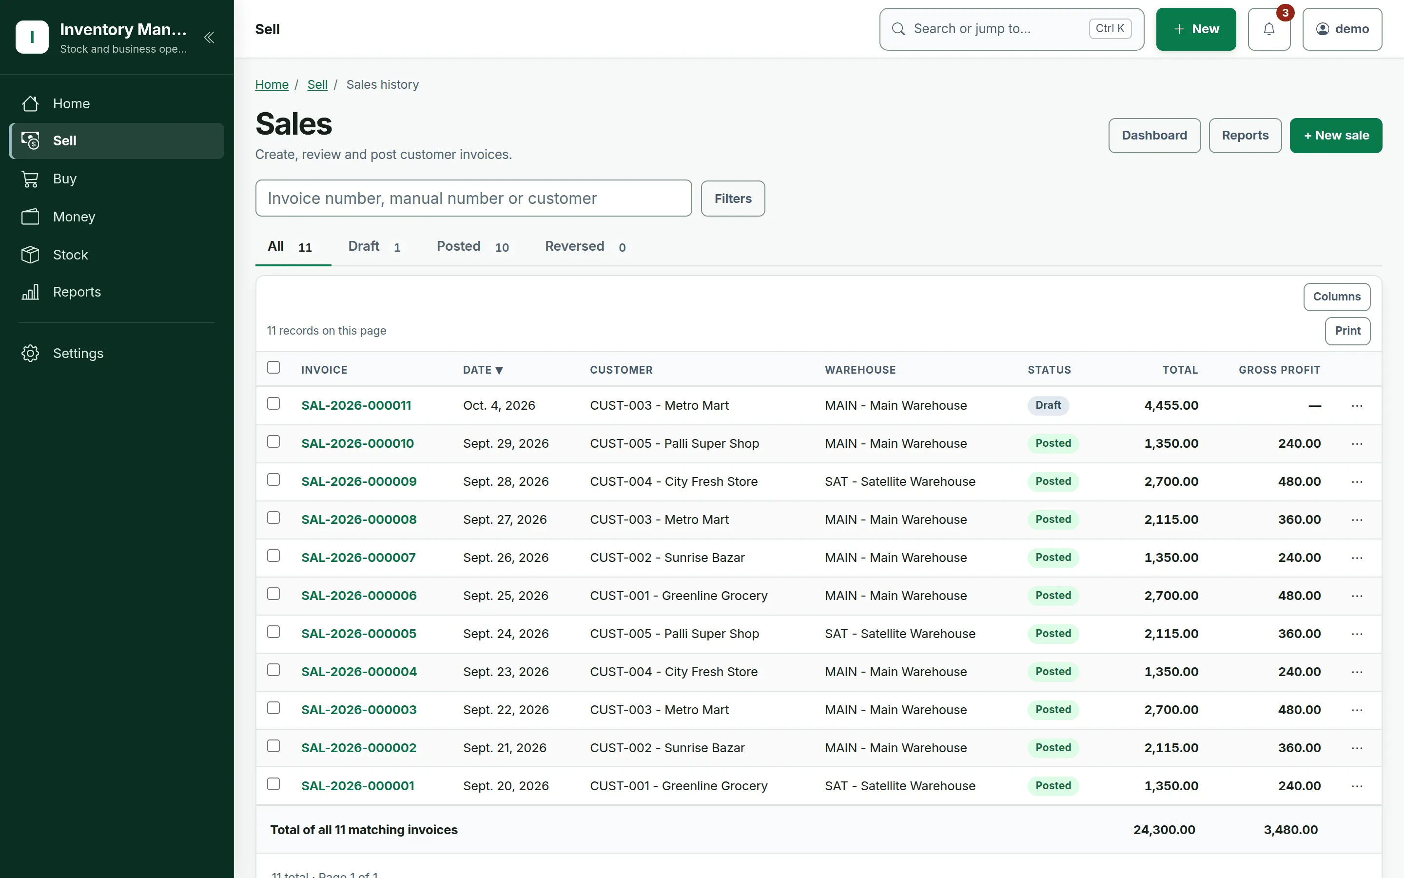Switch to the Posted tab
This screenshot has height=878, width=1404.
[x=473, y=247]
